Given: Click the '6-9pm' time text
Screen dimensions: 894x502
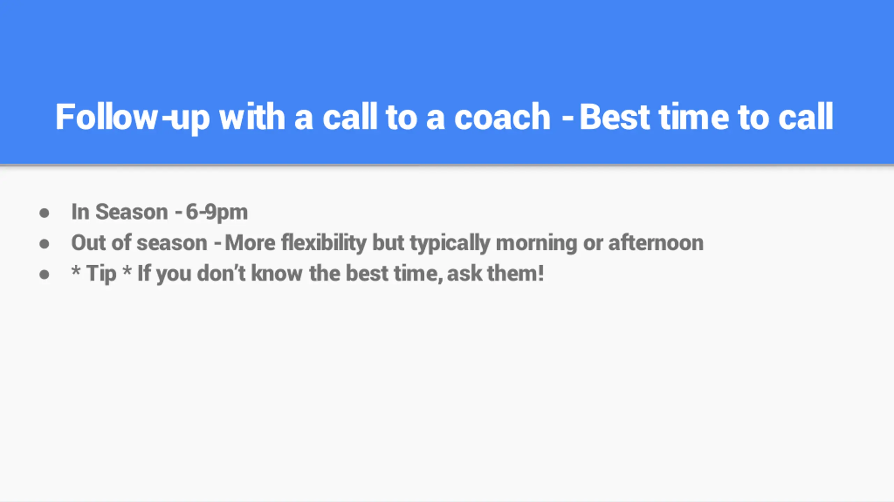Looking at the screenshot, I should pyautogui.click(x=217, y=212).
